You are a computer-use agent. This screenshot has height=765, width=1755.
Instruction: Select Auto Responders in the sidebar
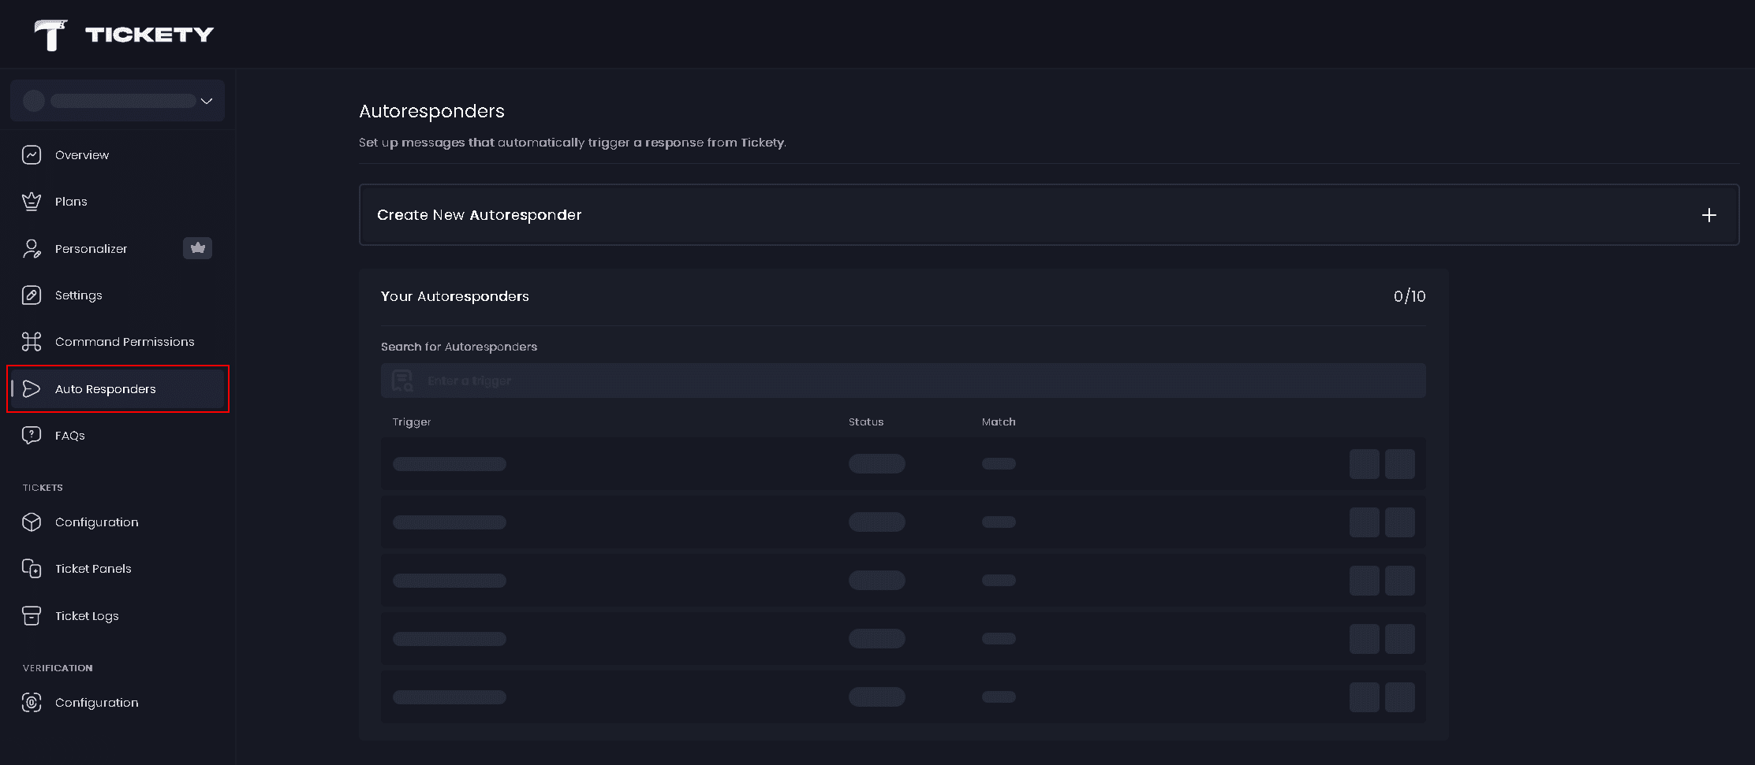(105, 389)
